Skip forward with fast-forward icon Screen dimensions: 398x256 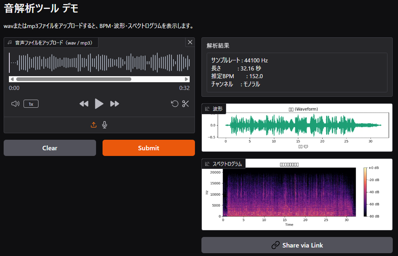115,104
